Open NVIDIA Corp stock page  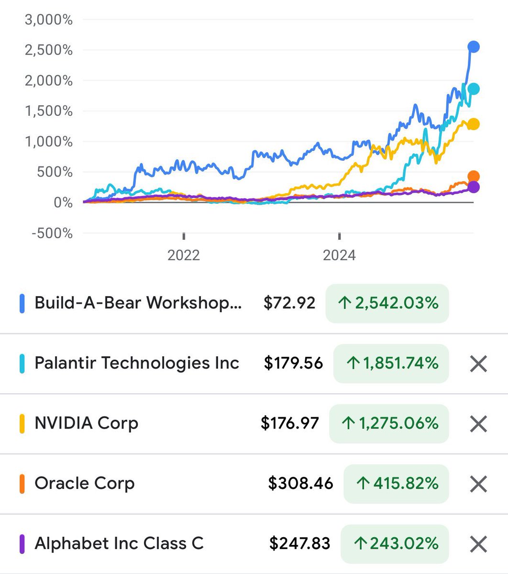[87, 423]
